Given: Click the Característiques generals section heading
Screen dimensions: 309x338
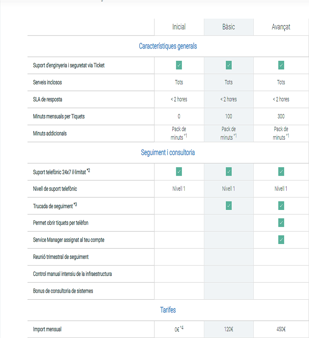Looking at the screenshot, I should pos(168,46).
